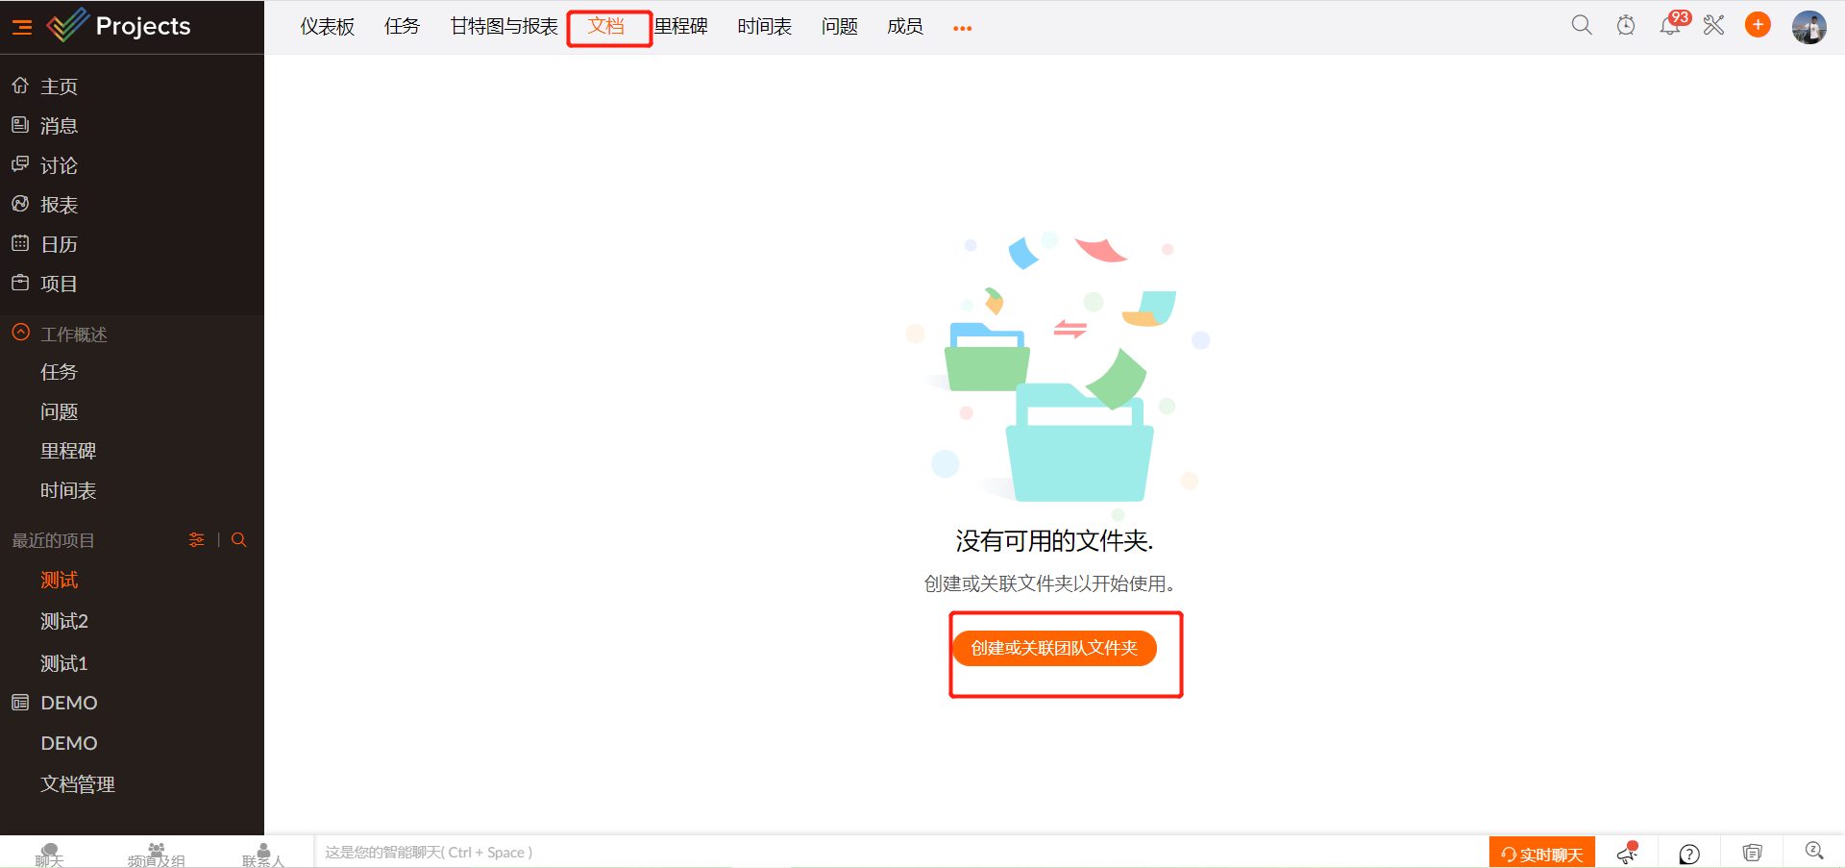The image size is (1845, 868).
Task: Open the search magnifier in top bar
Action: (x=1581, y=26)
